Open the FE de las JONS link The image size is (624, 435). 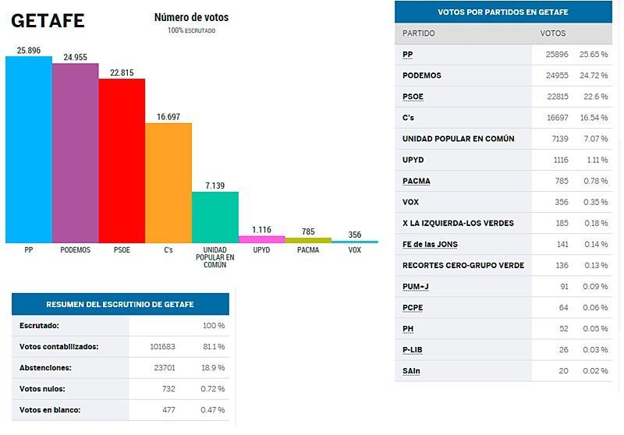tap(430, 244)
